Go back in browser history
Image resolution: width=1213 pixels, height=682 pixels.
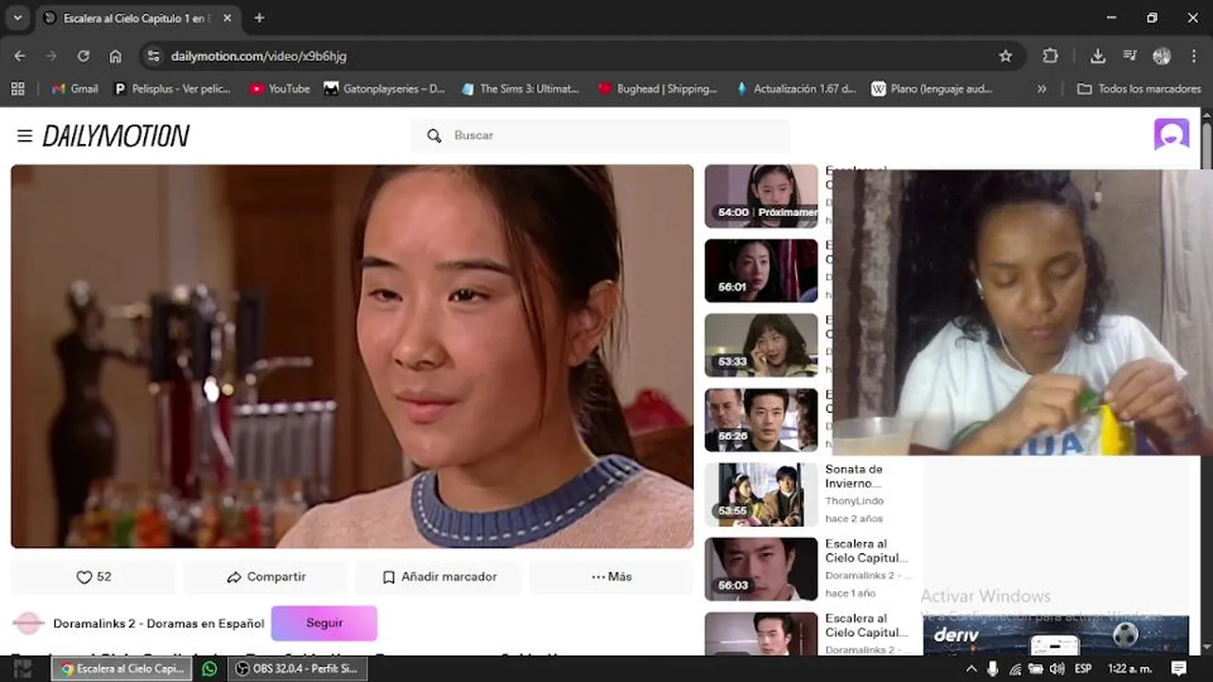click(20, 56)
